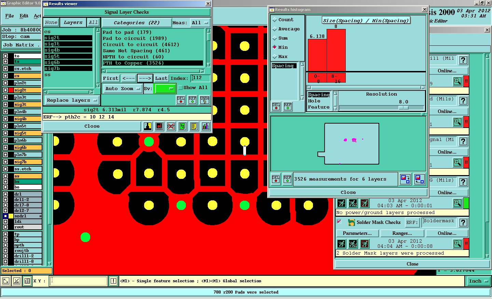Select the Layers tab in Results viewer
Image resolution: width=492 pixels, height=299 pixels.
(73, 23)
